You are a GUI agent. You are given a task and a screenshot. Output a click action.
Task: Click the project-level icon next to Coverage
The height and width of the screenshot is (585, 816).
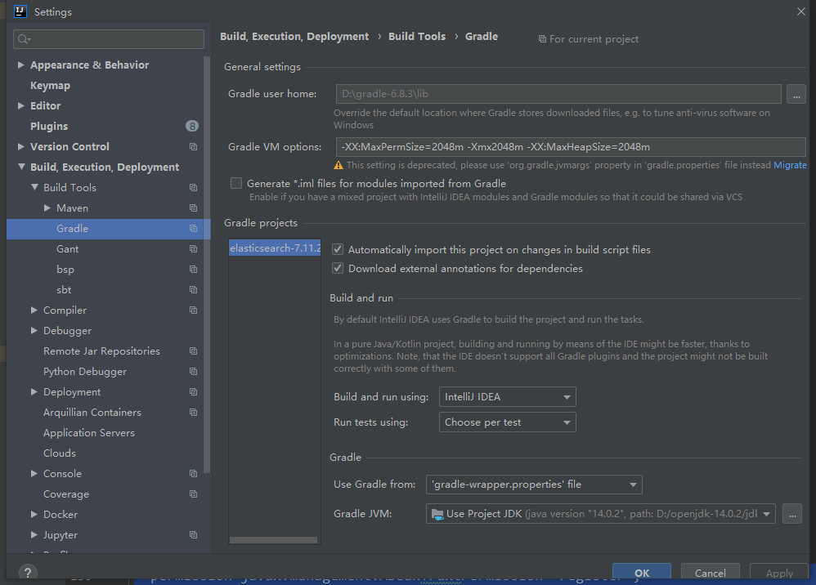click(193, 494)
